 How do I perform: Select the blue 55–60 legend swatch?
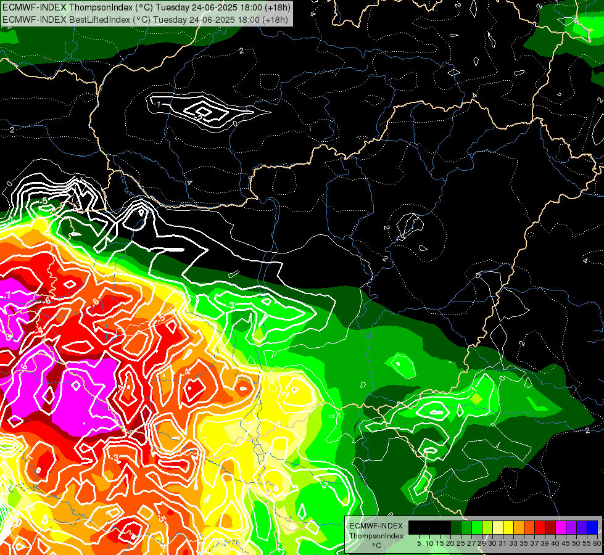pyautogui.click(x=592, y=527)
